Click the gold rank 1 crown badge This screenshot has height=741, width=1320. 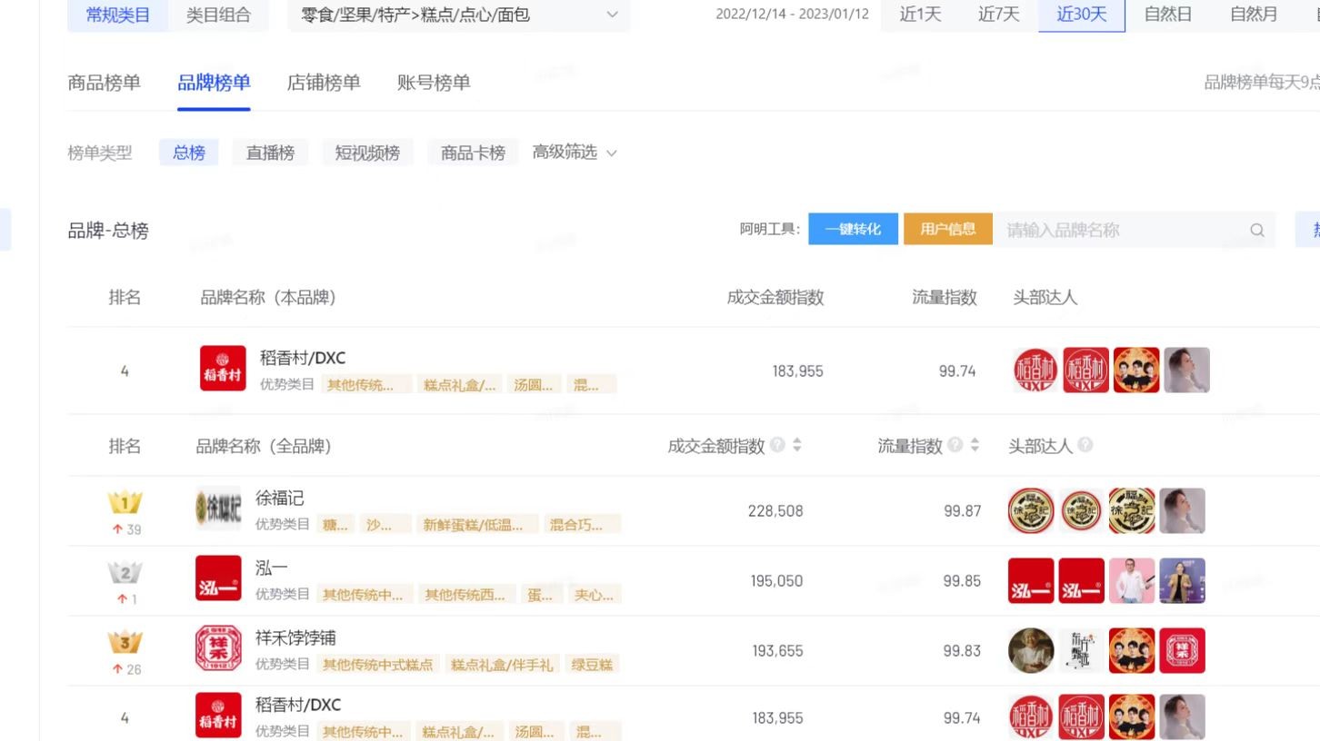(x=125, y=502)
